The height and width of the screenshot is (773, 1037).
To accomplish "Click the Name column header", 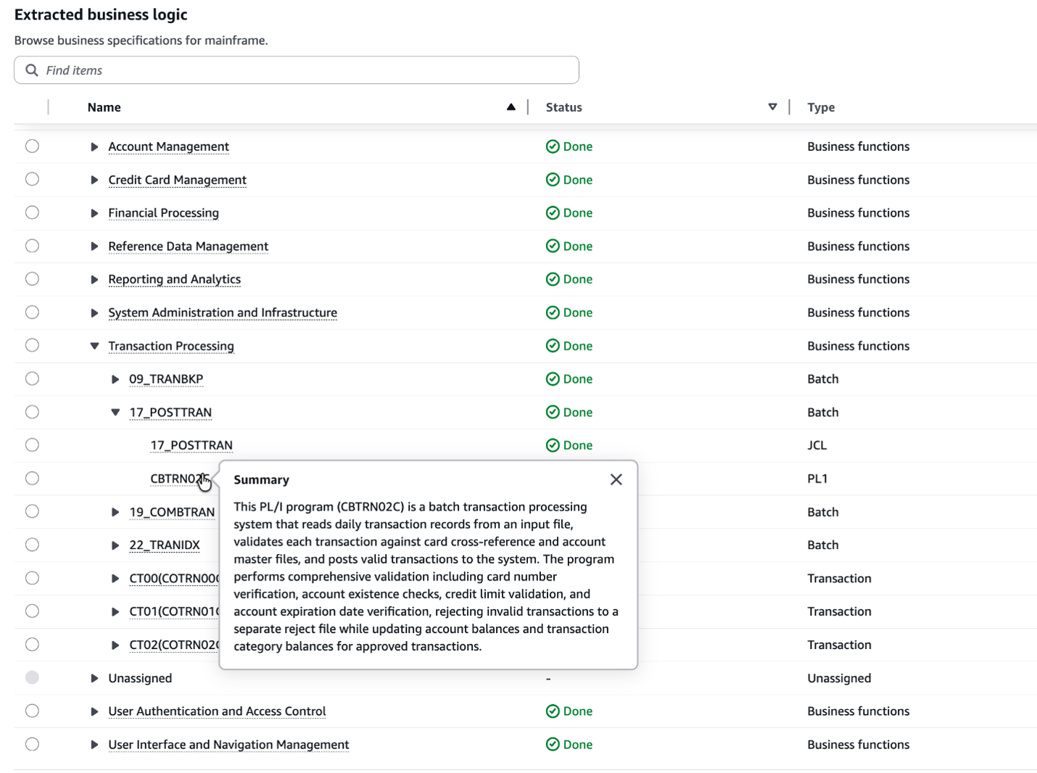I will pos(104,107).
